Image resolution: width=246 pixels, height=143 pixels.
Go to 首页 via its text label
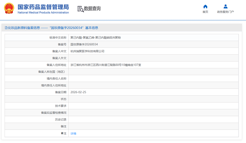point(205,12)
